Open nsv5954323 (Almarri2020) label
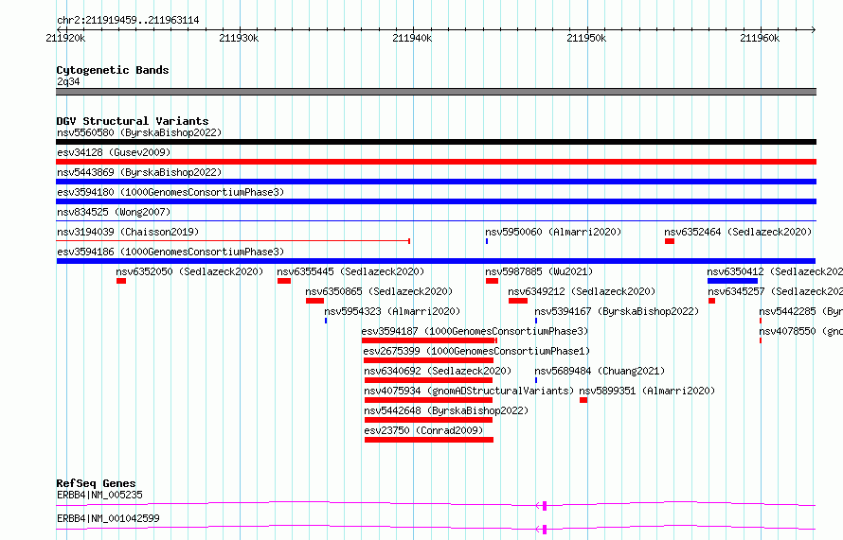The image size is (843, 540). (x=392, y=311)
